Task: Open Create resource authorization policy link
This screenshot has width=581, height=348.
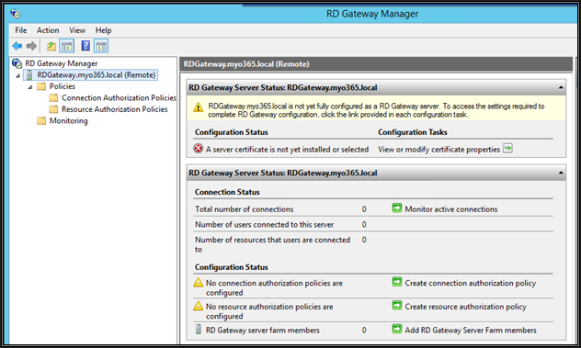Action: (x=466, y=307)
